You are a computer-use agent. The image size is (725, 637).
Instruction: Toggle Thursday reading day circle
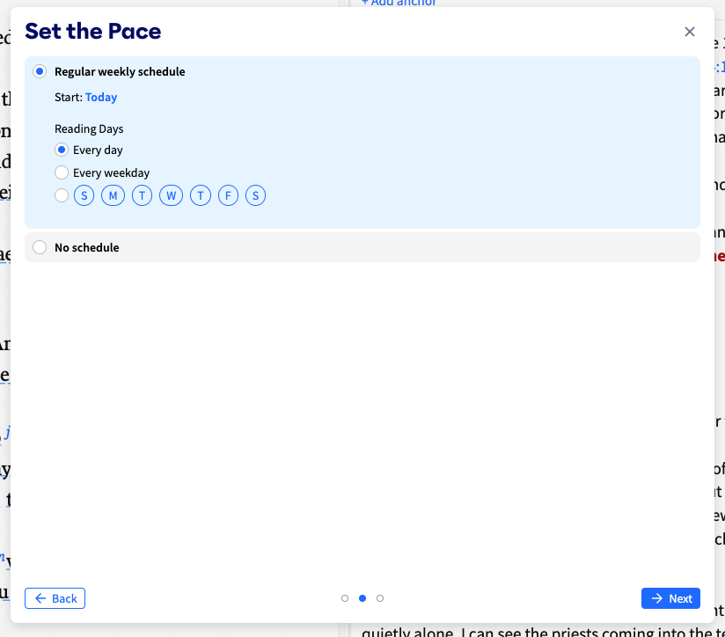tap(201, 195)
